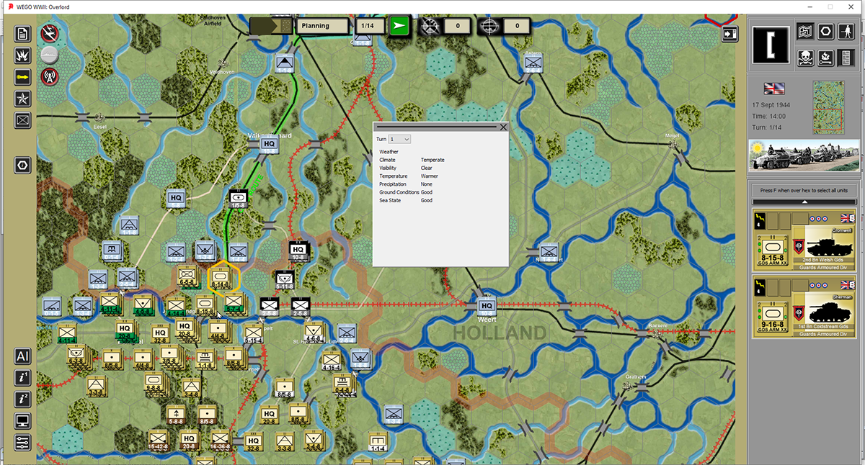Select the black 5-11-8 counter on map
Image resolution: width=865 pixels, height=465 pixels.
[x=285, y=279]
